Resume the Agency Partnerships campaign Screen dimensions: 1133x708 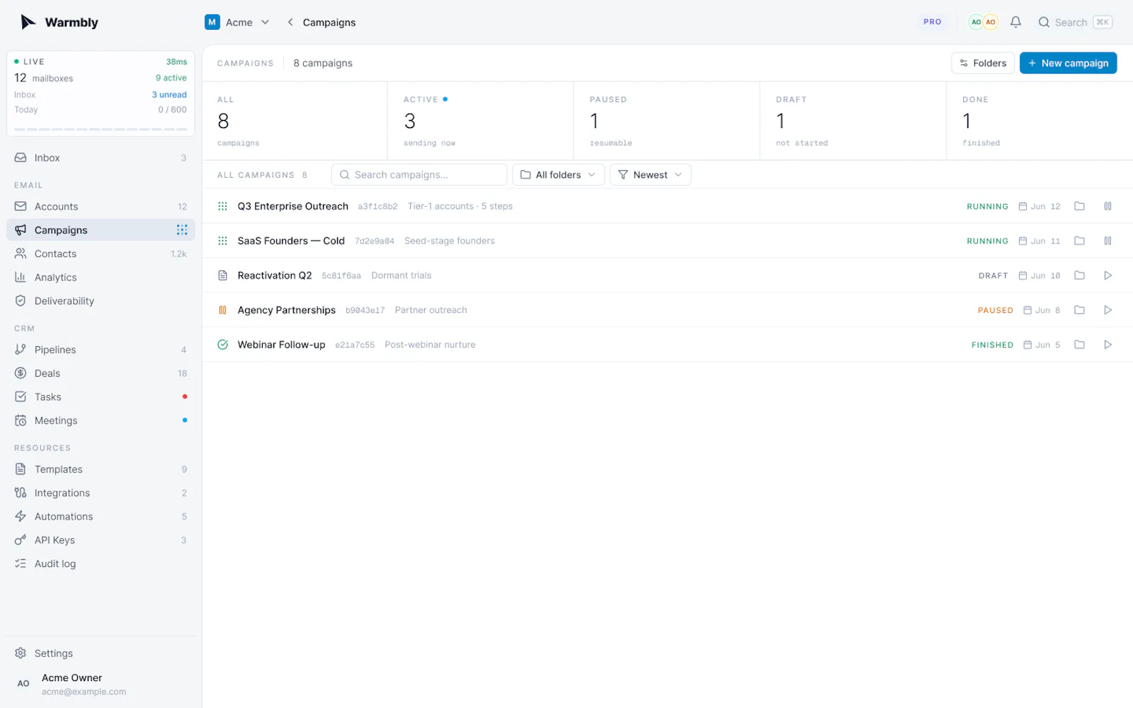[1108, 310]
